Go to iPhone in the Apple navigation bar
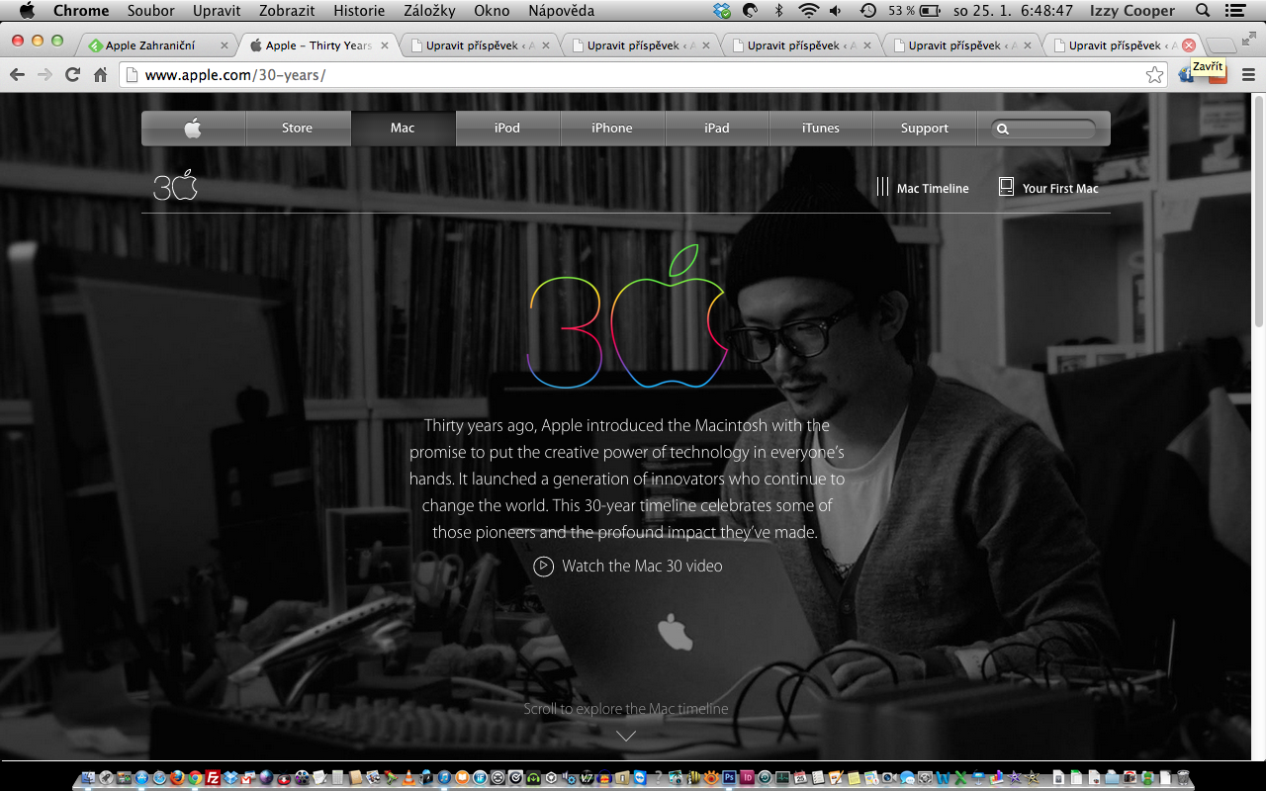1266x791 pixels. tap(612, 129)
